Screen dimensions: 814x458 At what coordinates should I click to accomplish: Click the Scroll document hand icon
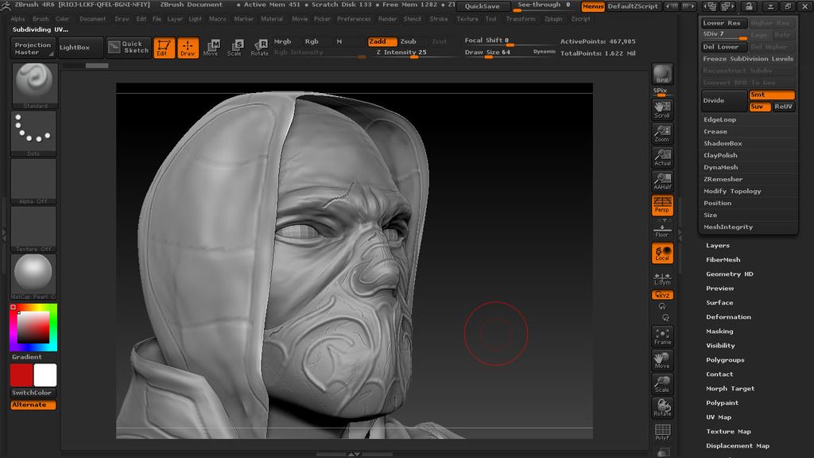662,110
